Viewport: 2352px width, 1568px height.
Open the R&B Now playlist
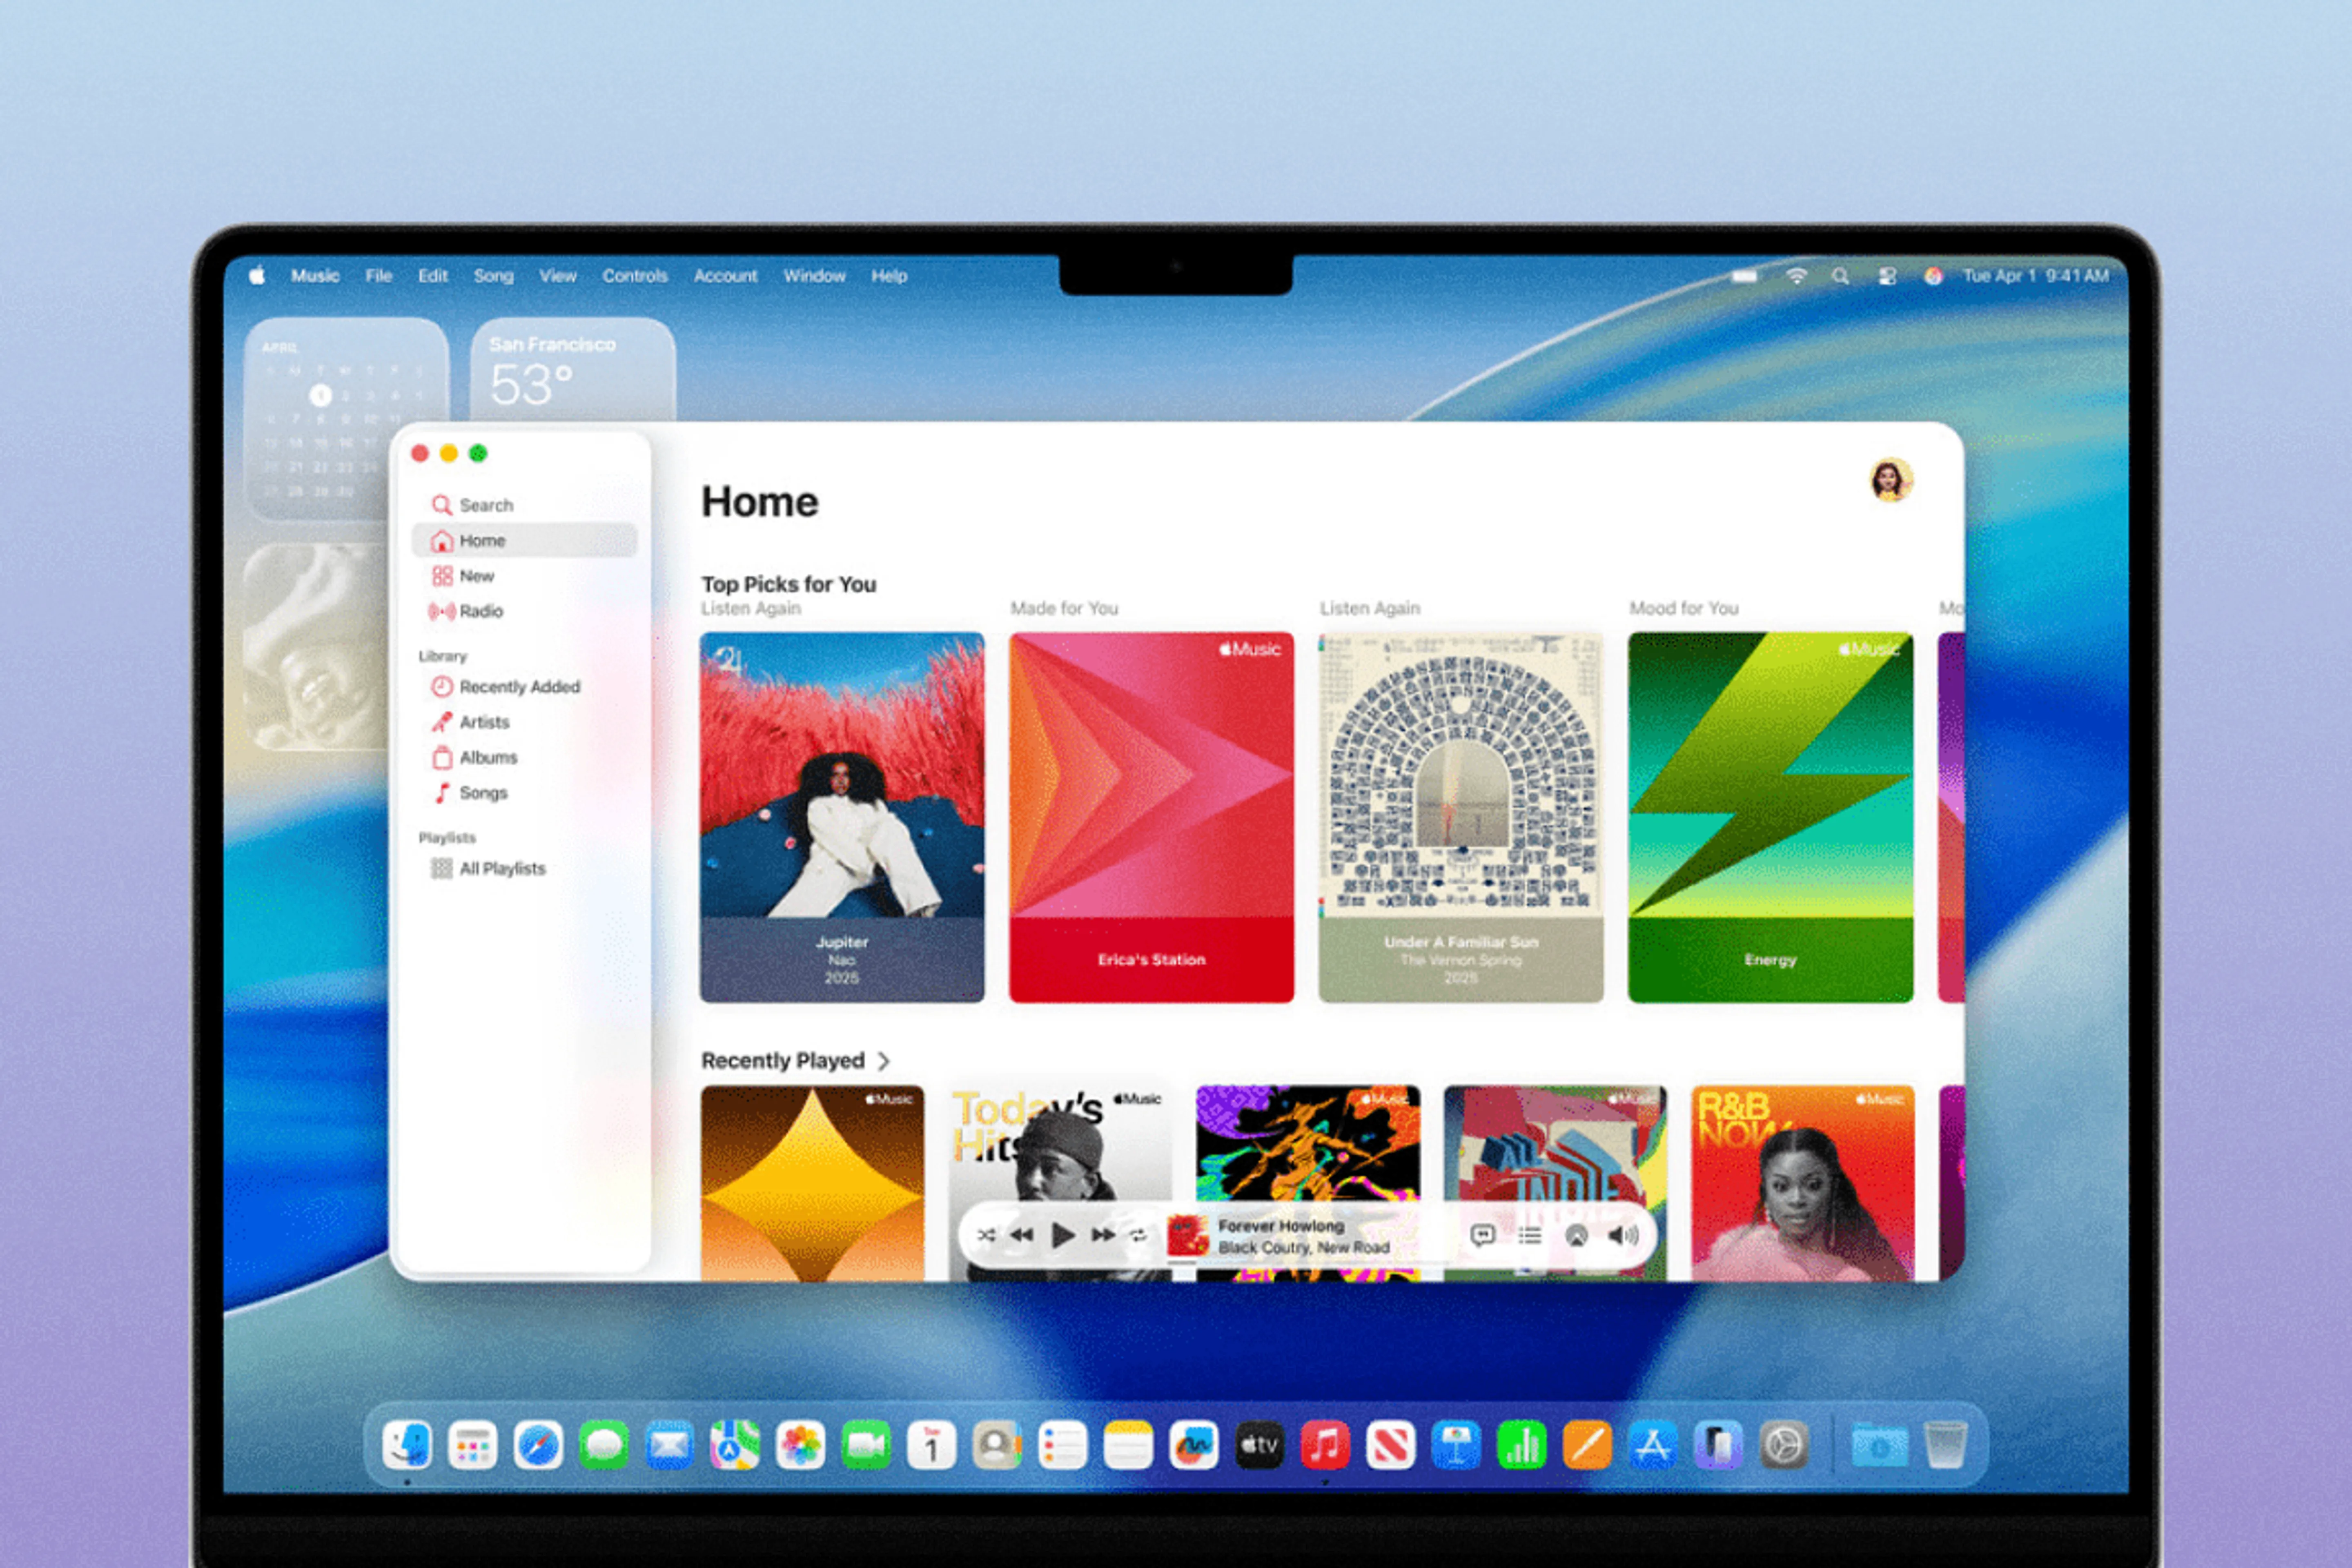coord(1803,1183)
